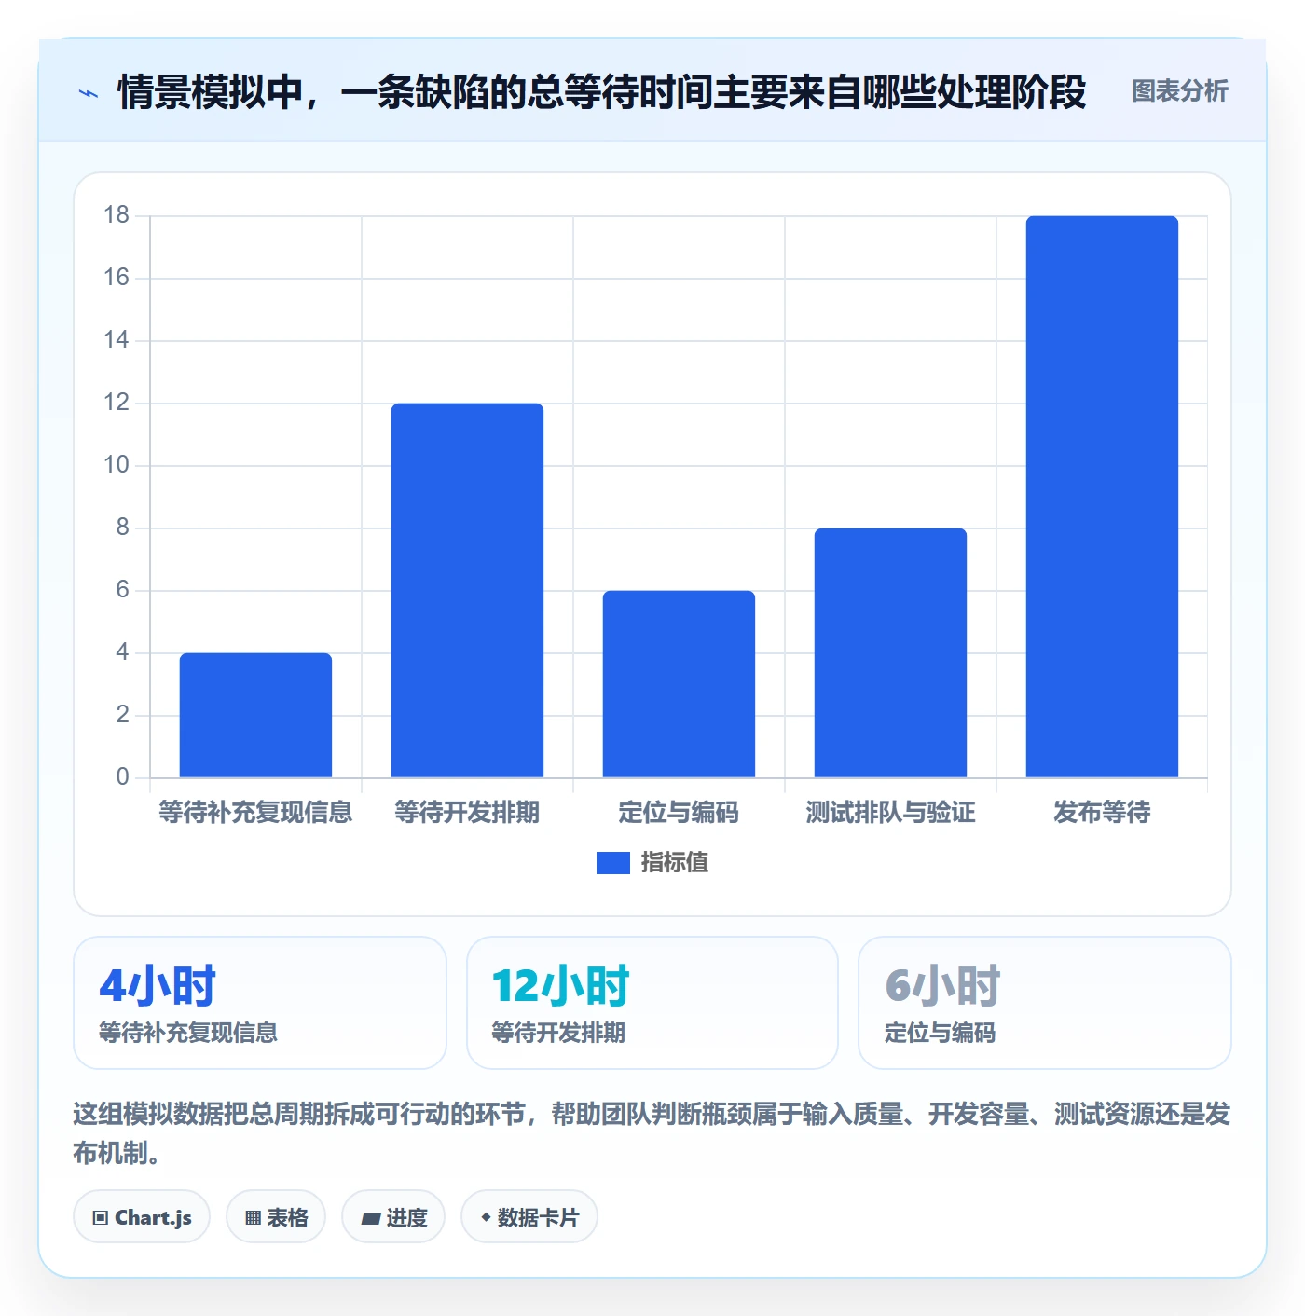The image size is (1305, 1316).
Task: Click the 测试排队与验证 x-axis label
Action: [x=890, y=813]
